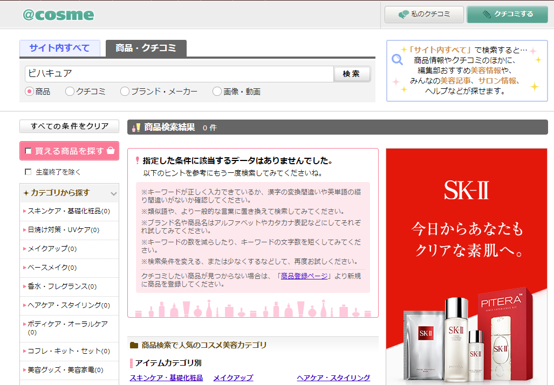Select the クチコミ radio button

[x=70, y=92]
